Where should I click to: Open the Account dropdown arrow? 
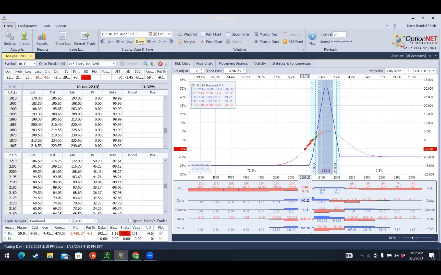(x=436, y=56)
